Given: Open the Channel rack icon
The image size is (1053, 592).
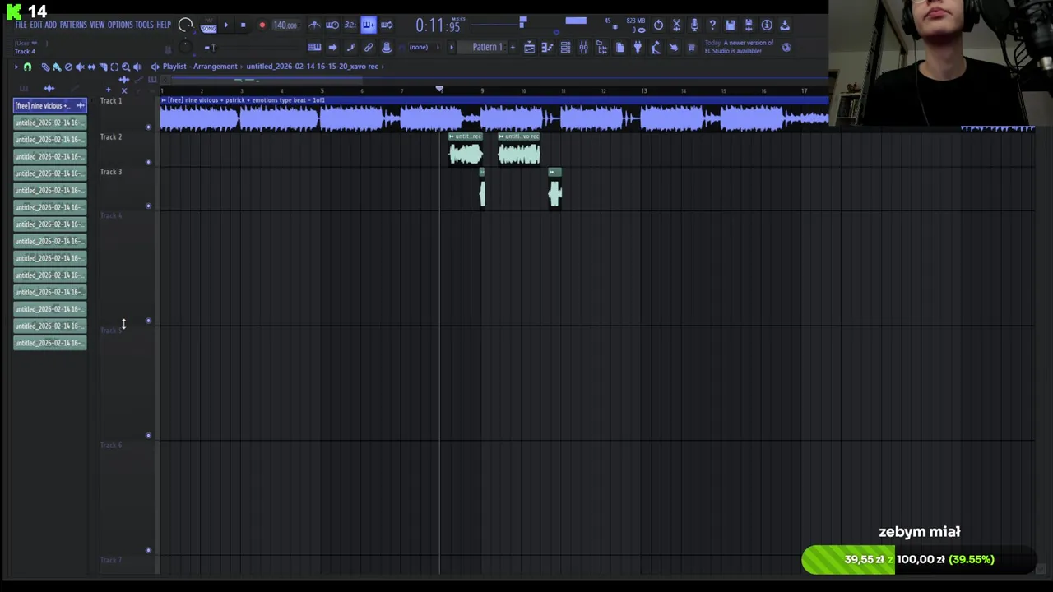Looking at the screenshot, I should [565, 47].
